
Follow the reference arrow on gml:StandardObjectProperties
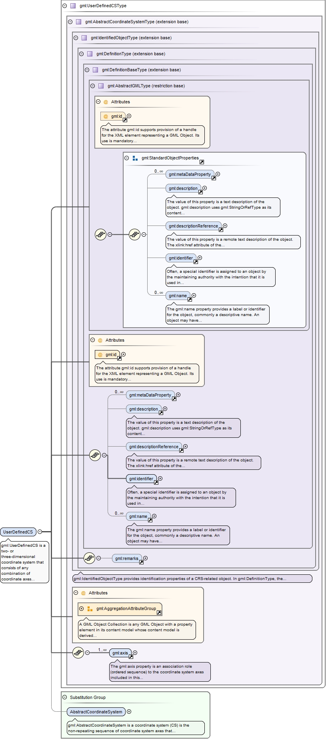click(x=202, y=162)
